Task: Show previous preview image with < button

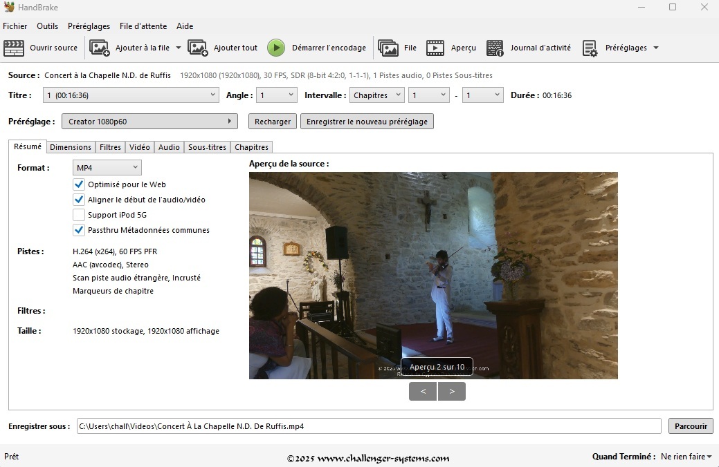Action: pos(423,392)
